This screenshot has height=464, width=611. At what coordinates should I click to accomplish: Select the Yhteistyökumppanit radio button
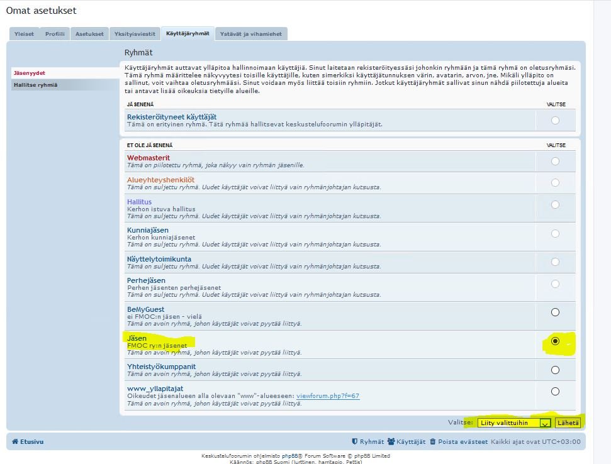[555, 370]
